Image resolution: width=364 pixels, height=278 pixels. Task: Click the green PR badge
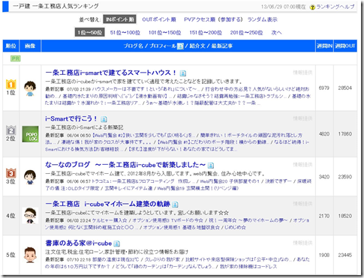click(x=15, y=58)
